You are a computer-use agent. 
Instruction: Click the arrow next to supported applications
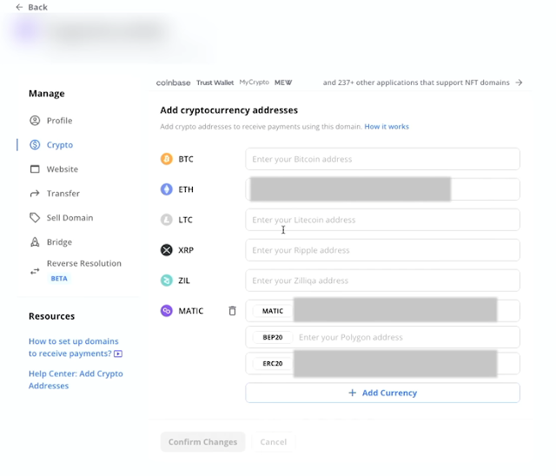pyautogui.click(x=519, y=83)
